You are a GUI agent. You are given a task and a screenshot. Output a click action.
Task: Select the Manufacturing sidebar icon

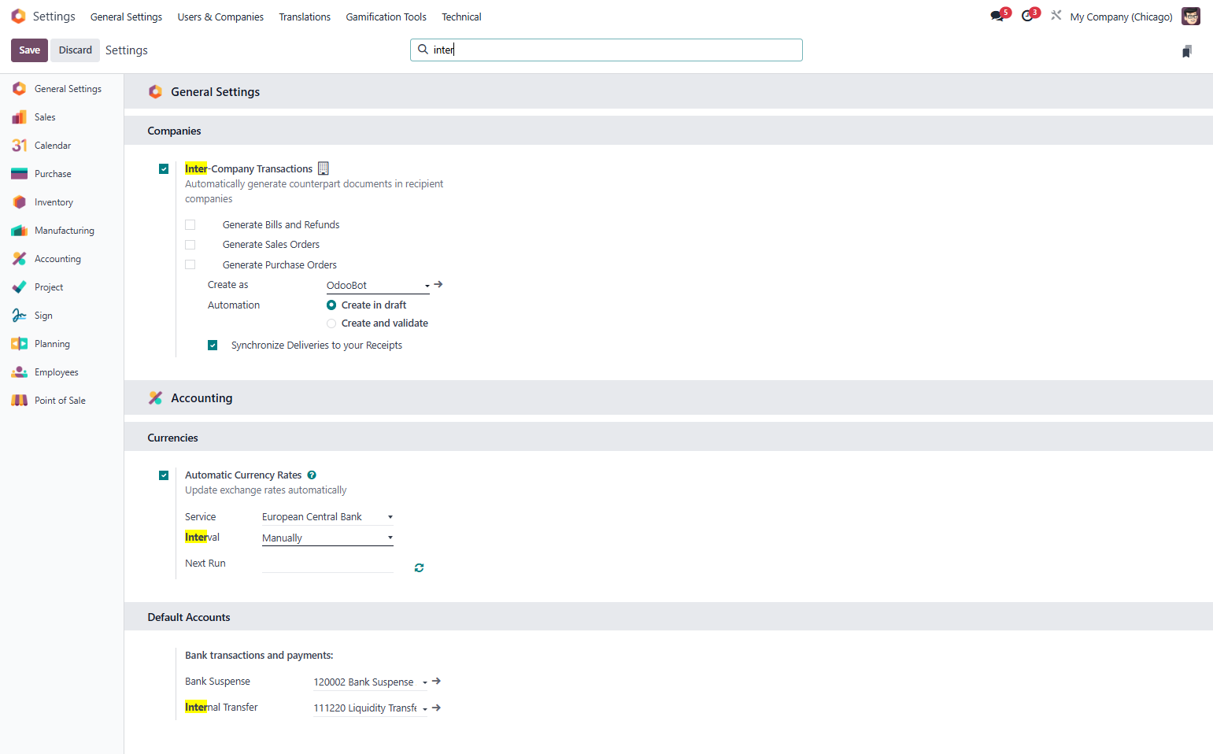tap(19, 231)
